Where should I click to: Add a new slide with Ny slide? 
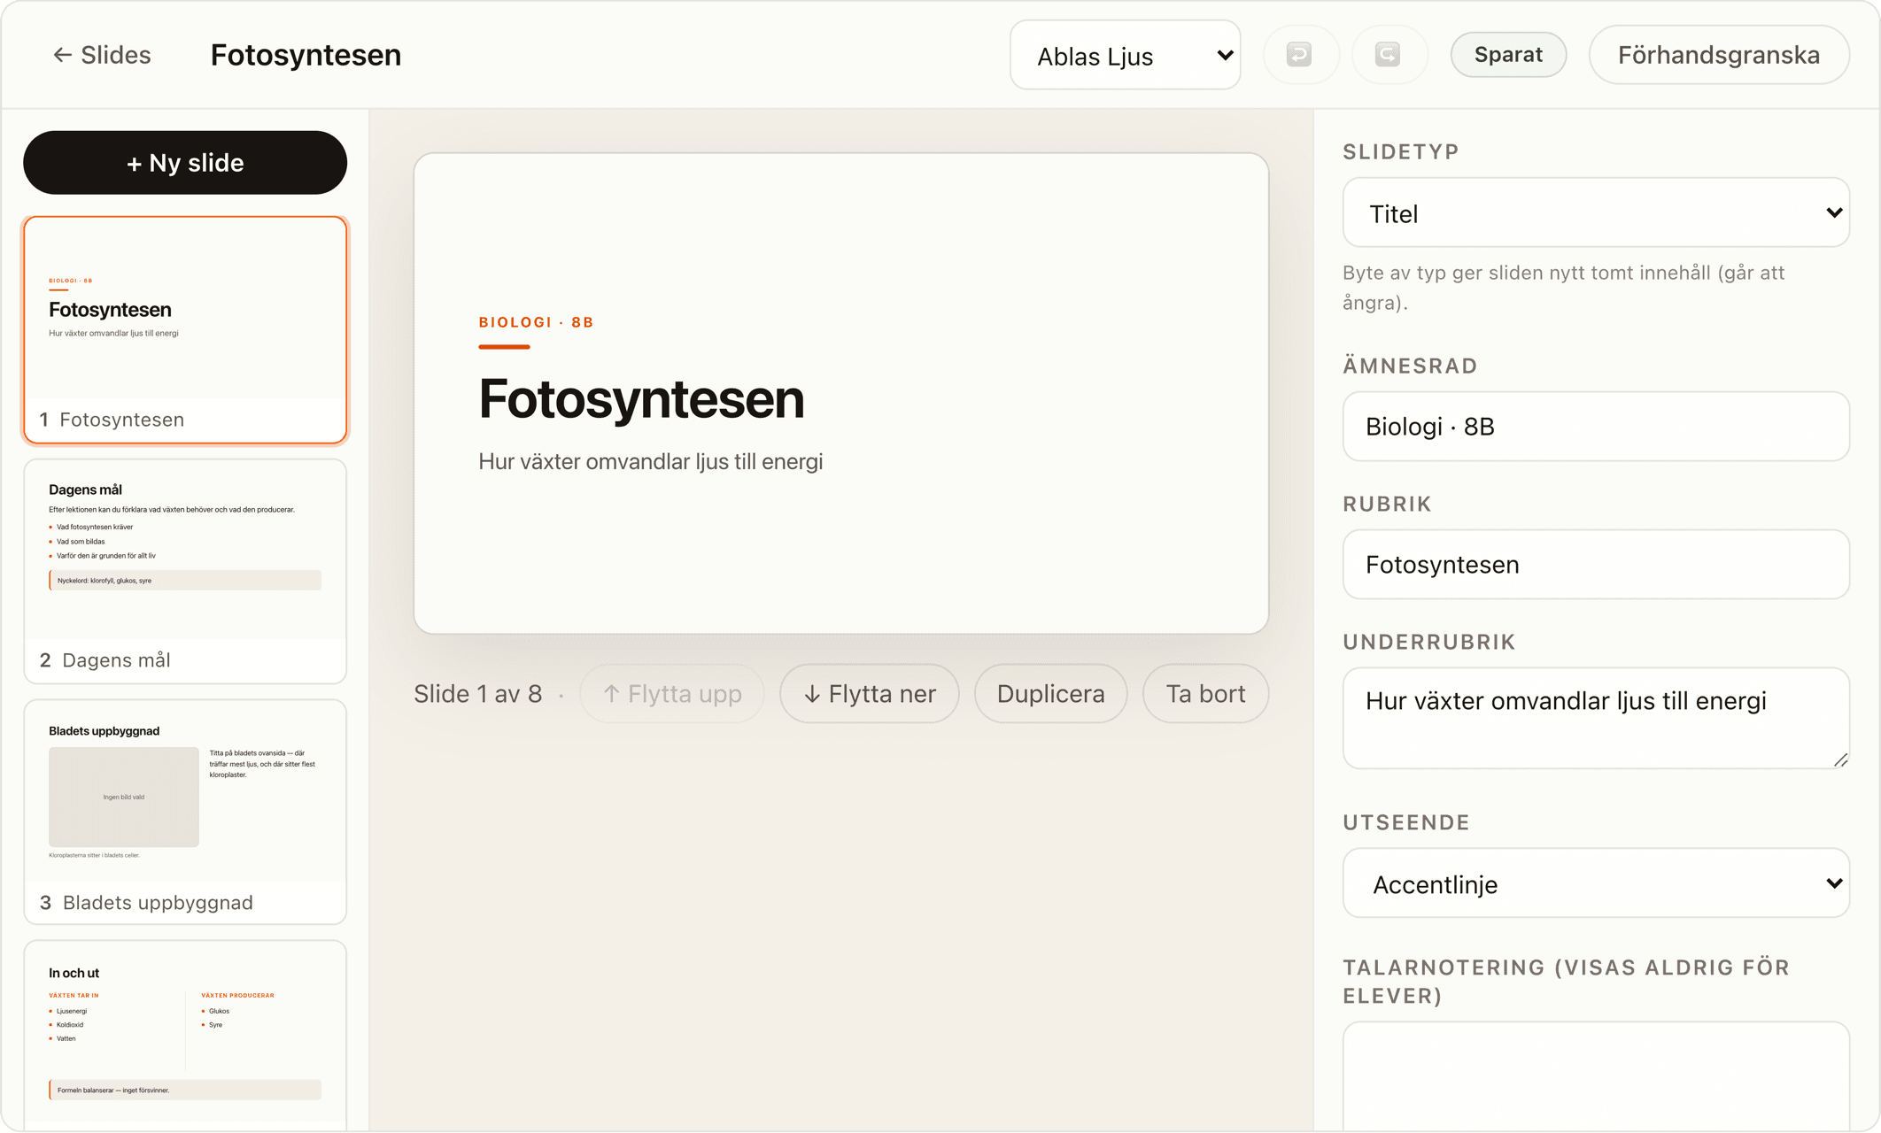point(185,163)
